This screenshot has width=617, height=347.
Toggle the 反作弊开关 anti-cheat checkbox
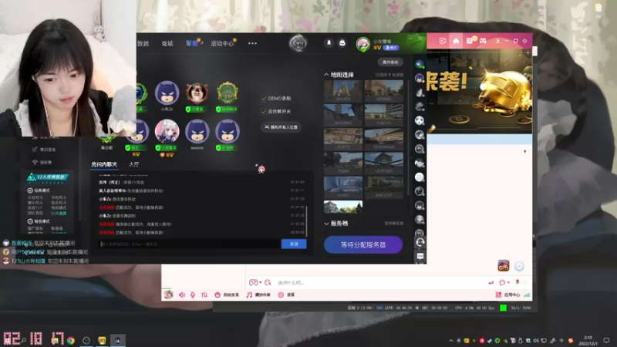click(264, 111)
